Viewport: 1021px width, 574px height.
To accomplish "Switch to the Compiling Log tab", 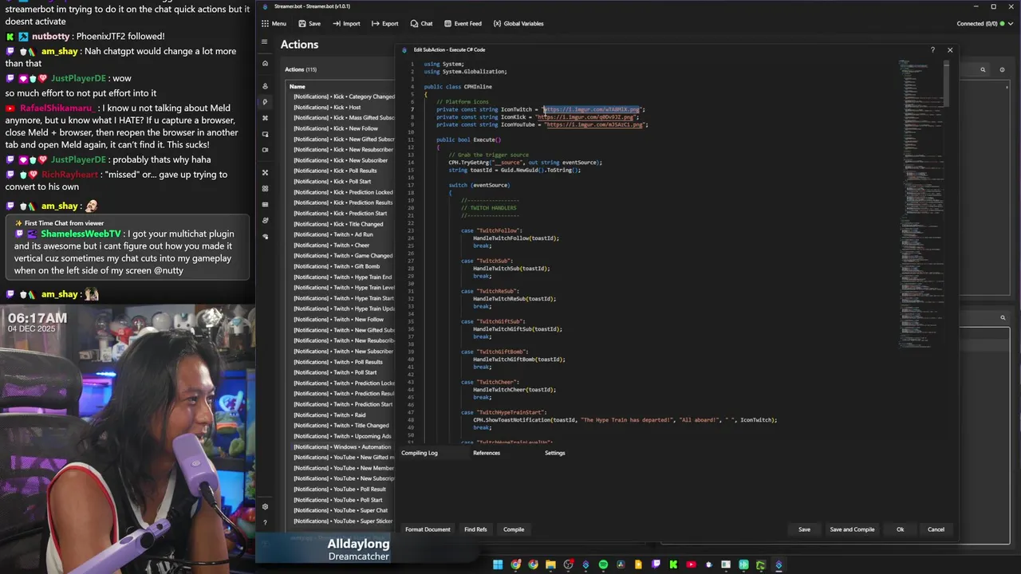I will [x=420, y=453].
